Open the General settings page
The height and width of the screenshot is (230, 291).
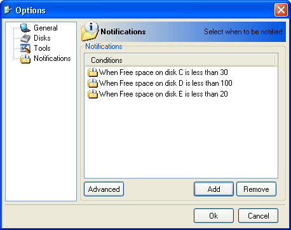(46, 28)
